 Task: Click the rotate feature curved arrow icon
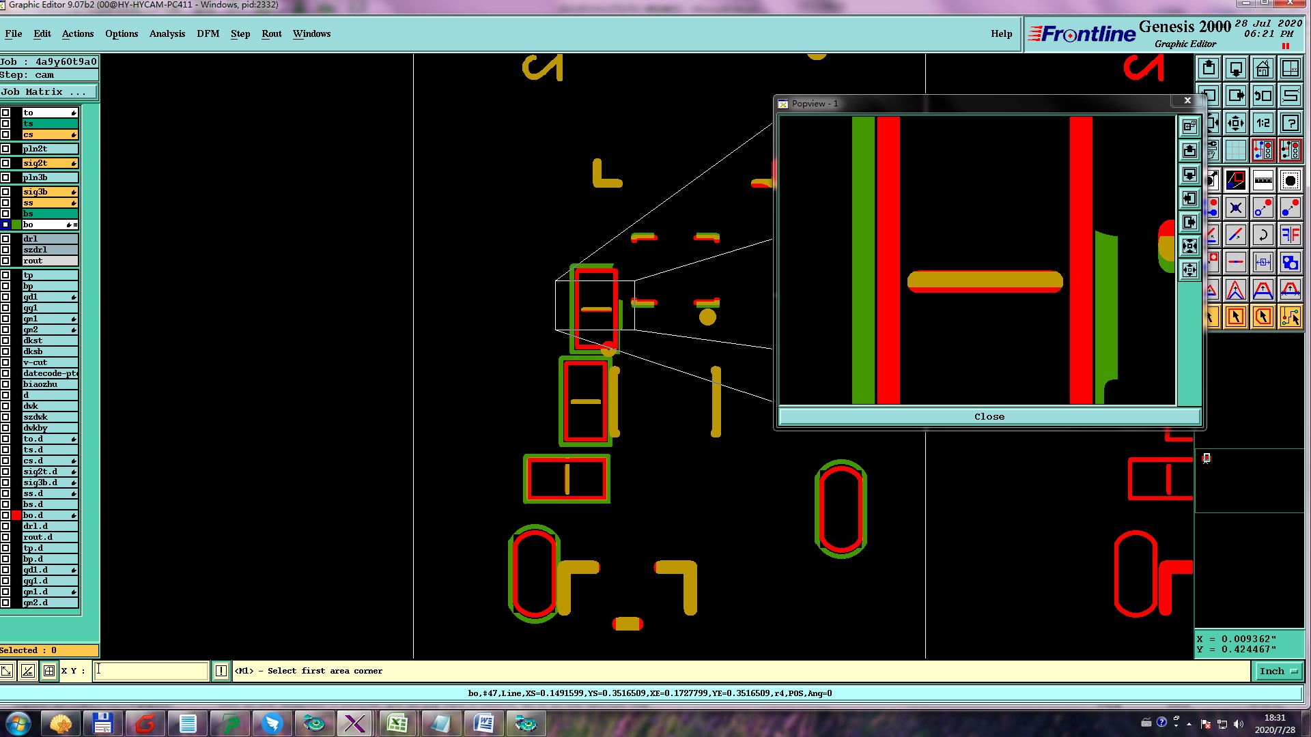1263,235
